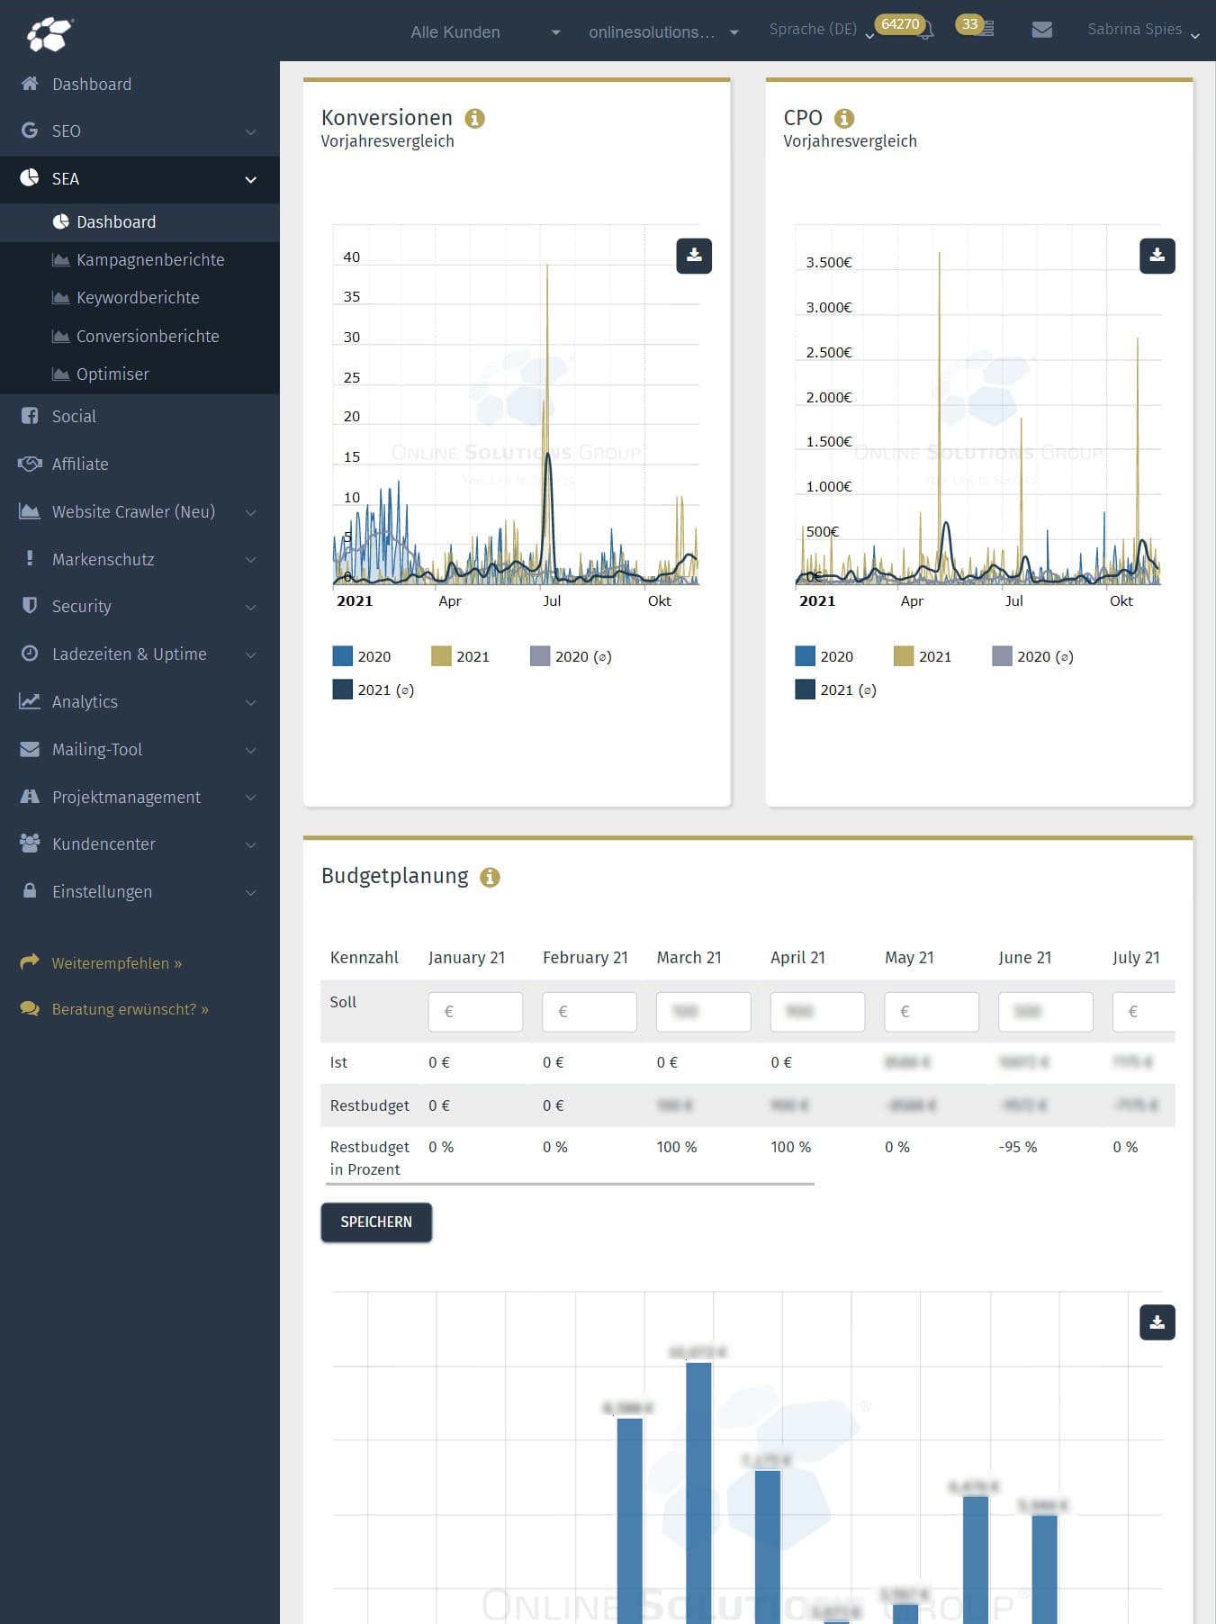This screenshot has height=1624, width=1216.
Task: Click the Facebook icon beside Social
Action: 30,416
